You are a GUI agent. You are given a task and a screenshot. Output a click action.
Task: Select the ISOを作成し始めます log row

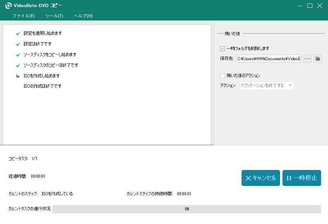pyautogui.click(x=41, y=76)
